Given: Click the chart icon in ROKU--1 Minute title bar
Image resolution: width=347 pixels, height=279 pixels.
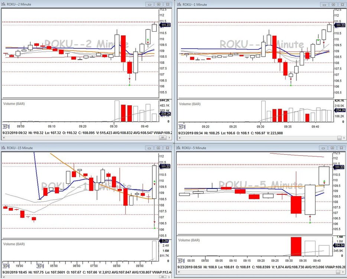Looking at the screenshot, I should click(179, 4).
